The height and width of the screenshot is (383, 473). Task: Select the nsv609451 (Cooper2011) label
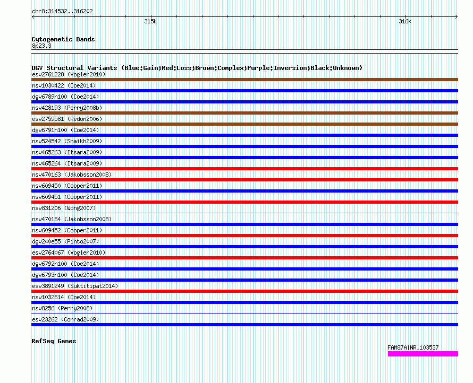(67, 197)
